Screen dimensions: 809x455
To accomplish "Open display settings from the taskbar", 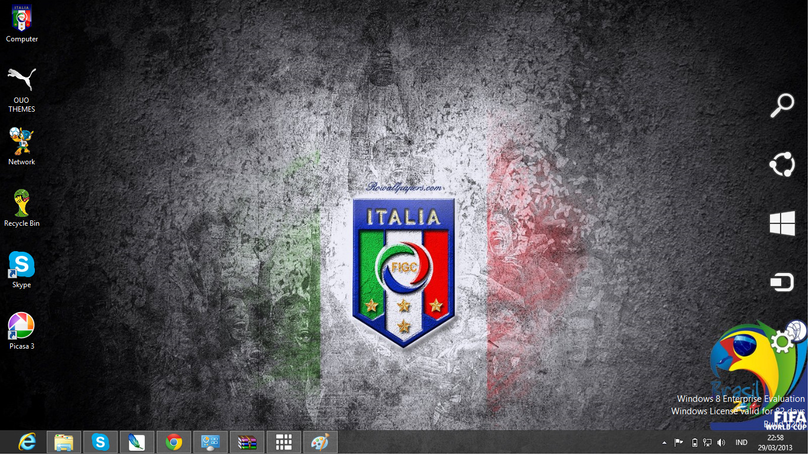I will (x=210, y=441).
